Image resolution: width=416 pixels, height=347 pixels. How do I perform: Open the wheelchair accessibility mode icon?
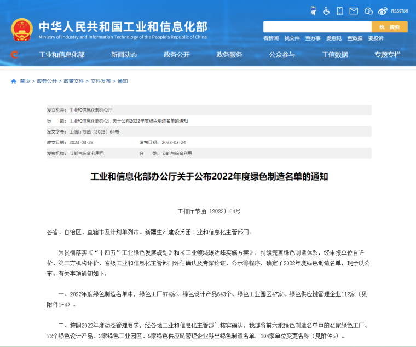327,10
